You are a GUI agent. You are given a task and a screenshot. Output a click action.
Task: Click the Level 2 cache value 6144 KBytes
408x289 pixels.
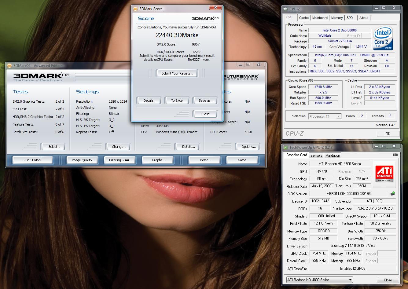pos(379,98)
